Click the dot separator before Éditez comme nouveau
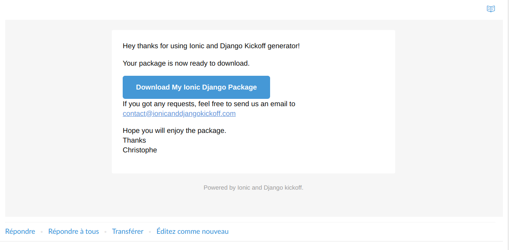This screenshot has width=509, height=250. point(150,232)
